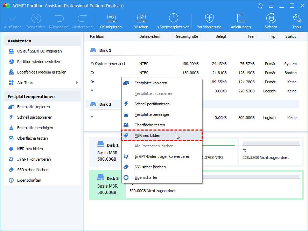Expand the Alle Tools submenu arrow
This screenshot has height=231, width=308.
(77, 83)
